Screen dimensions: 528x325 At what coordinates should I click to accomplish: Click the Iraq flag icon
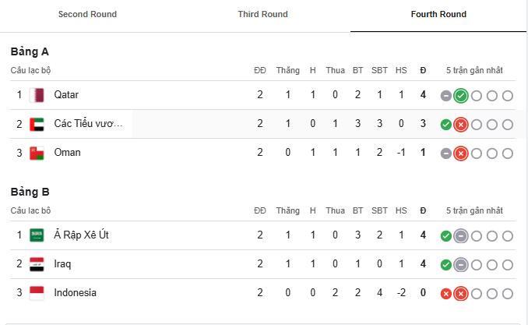click(37, 264)
